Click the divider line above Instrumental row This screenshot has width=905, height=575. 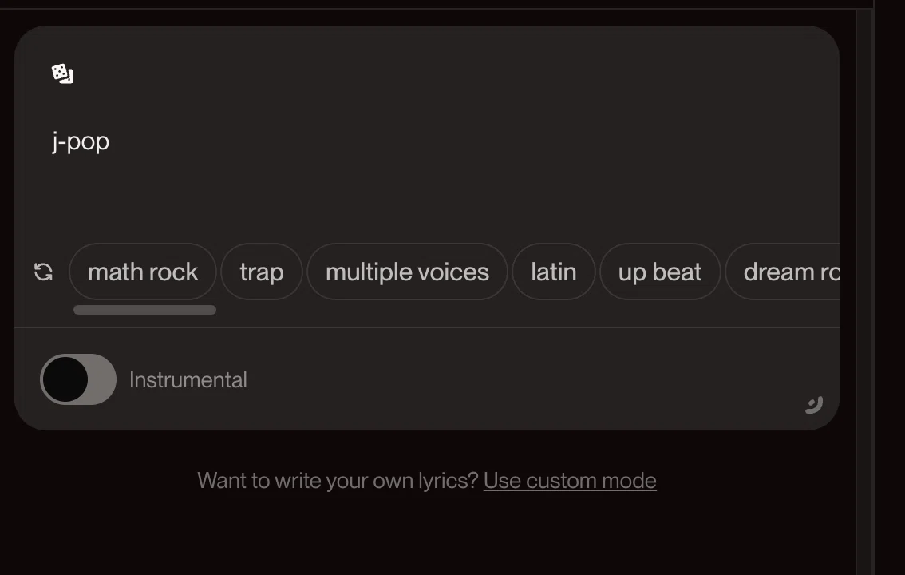pyautogui.click(x=427, y=328)
